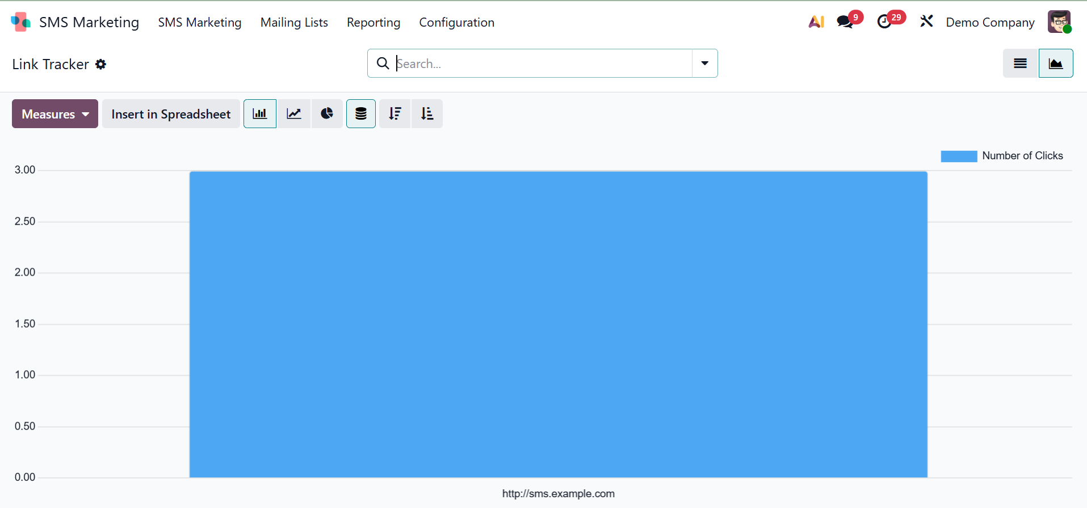Open the Mailing Lists menu
This screenshot has height=508, width=1087.
point(294,23)
